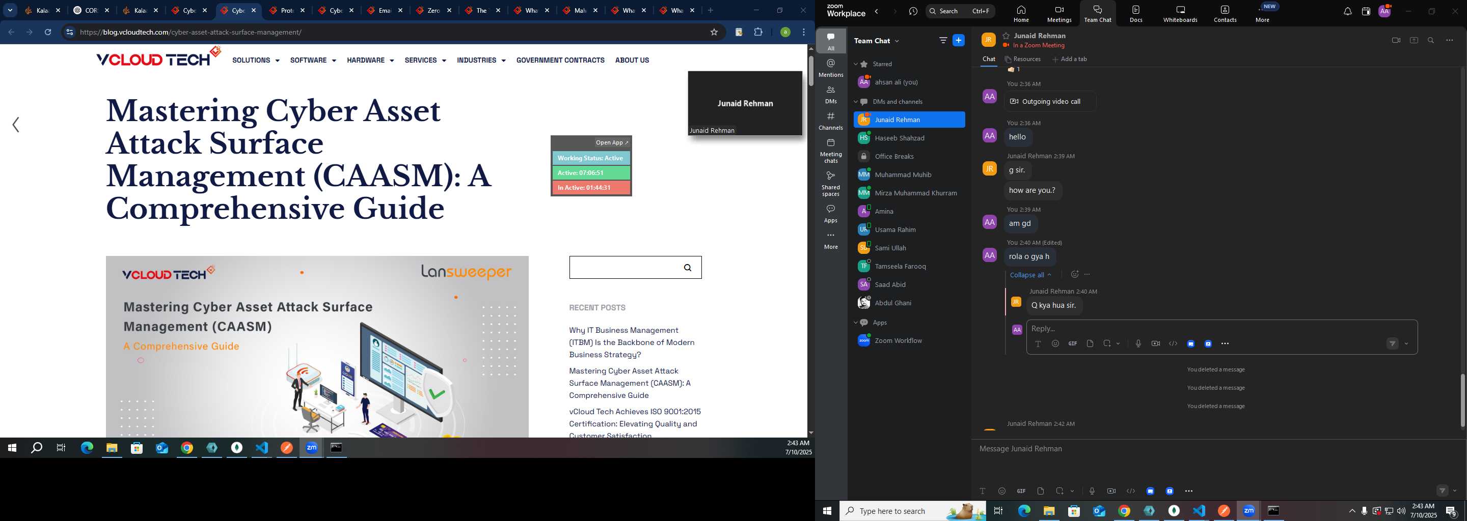Open send options dropdown in main message box
This screenshot has height=521, width=1467.
[x=1454, y=490]
